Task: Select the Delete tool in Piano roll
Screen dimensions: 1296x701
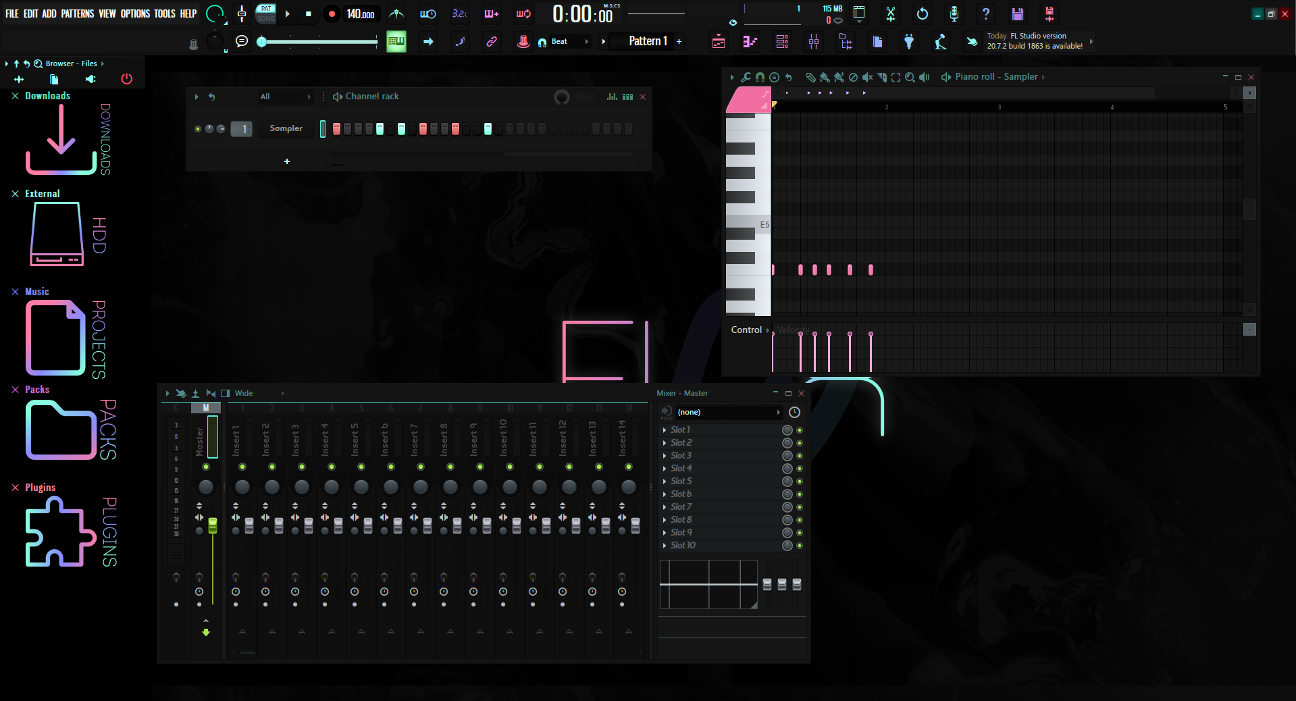Action: pos(853,77)
